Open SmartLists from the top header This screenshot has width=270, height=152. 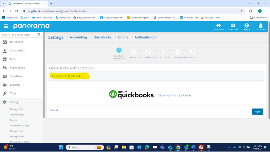tap(233, 27)
